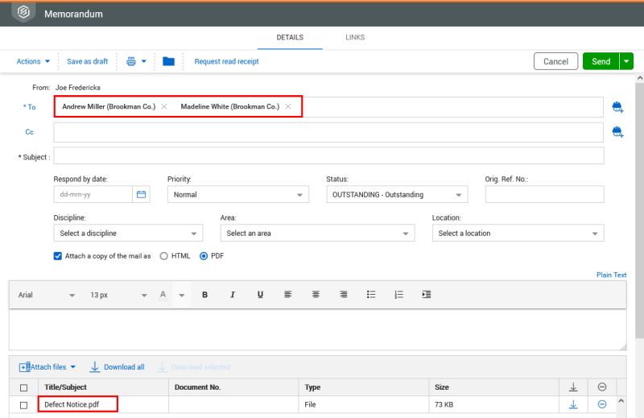
Task: Click remove icon in table header
Action: tap(601, 387)
